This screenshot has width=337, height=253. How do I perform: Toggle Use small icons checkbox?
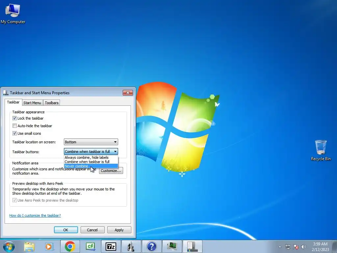coord(14,133)
